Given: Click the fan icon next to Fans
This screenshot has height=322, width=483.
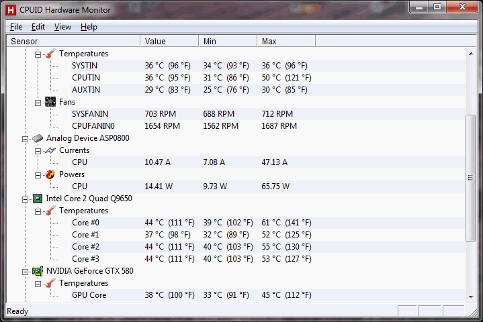Looking at the screenshot, I should click(50, 102).
